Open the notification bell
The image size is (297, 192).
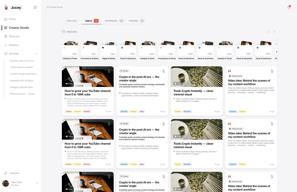pyautogui.click(x=289, y=7)
